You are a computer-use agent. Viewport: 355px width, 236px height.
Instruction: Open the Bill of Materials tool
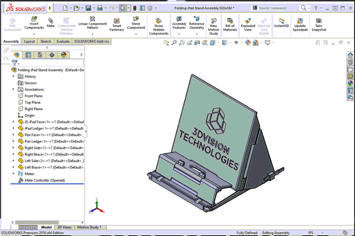[x=231, y=24]
